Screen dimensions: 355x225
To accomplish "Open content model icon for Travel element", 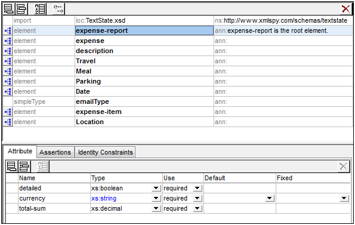I will point(8,61).
